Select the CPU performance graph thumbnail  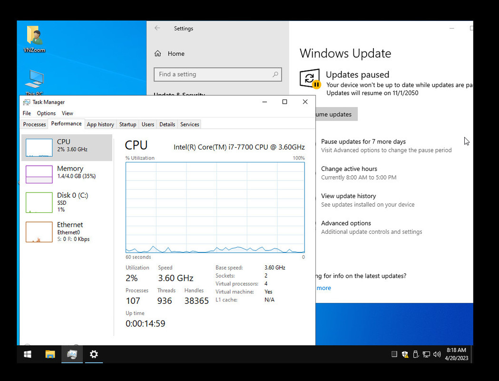tap(39, 148)
